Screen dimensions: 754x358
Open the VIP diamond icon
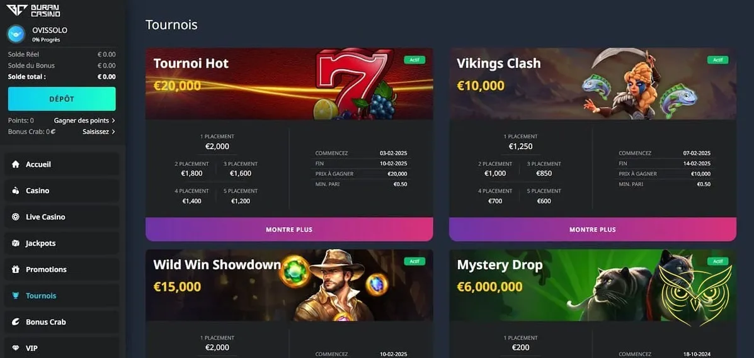point(15,348)
